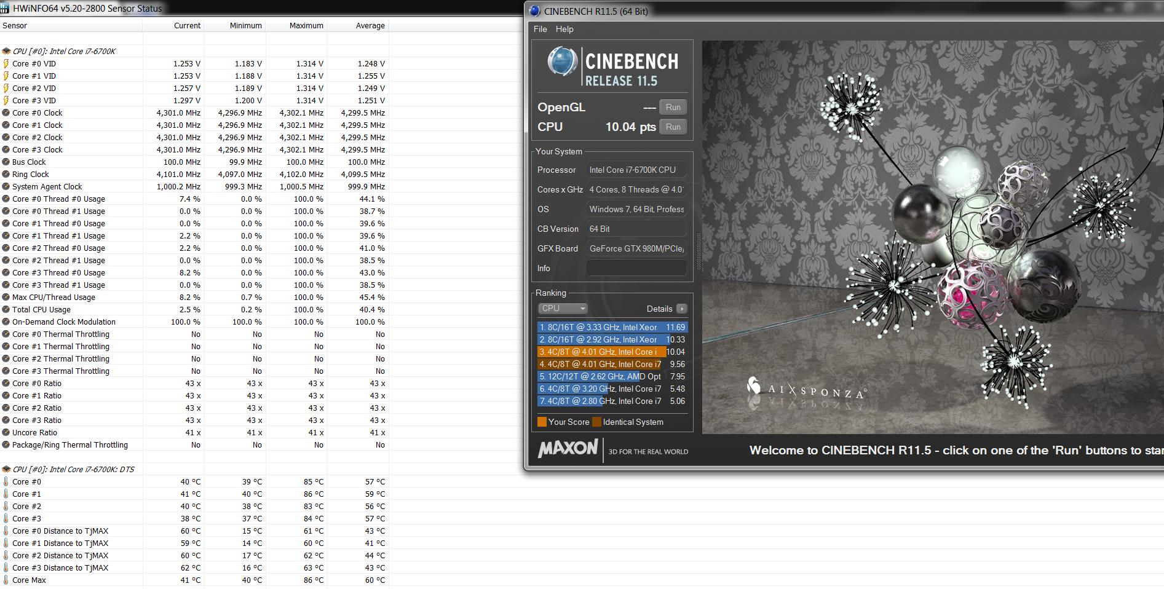Click the Sensor column header

click(x=71, y=26)
